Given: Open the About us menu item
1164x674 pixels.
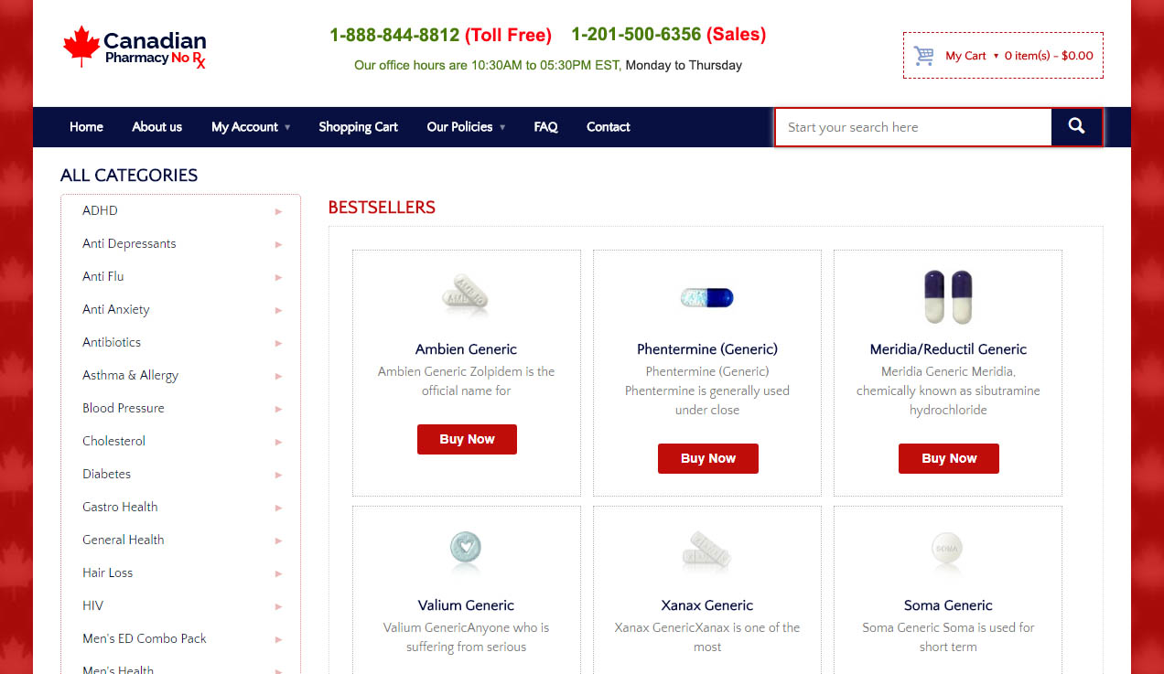Looking at the screenshot, I should click(x=156, y=127).
